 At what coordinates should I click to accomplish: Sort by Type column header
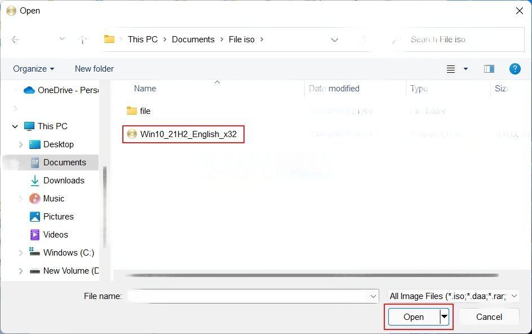pyautogui.click(x=419, y=89)
